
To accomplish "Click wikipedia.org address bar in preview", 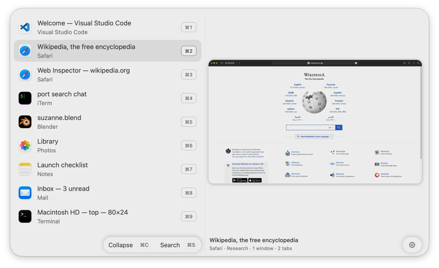I will coord(315,63).
